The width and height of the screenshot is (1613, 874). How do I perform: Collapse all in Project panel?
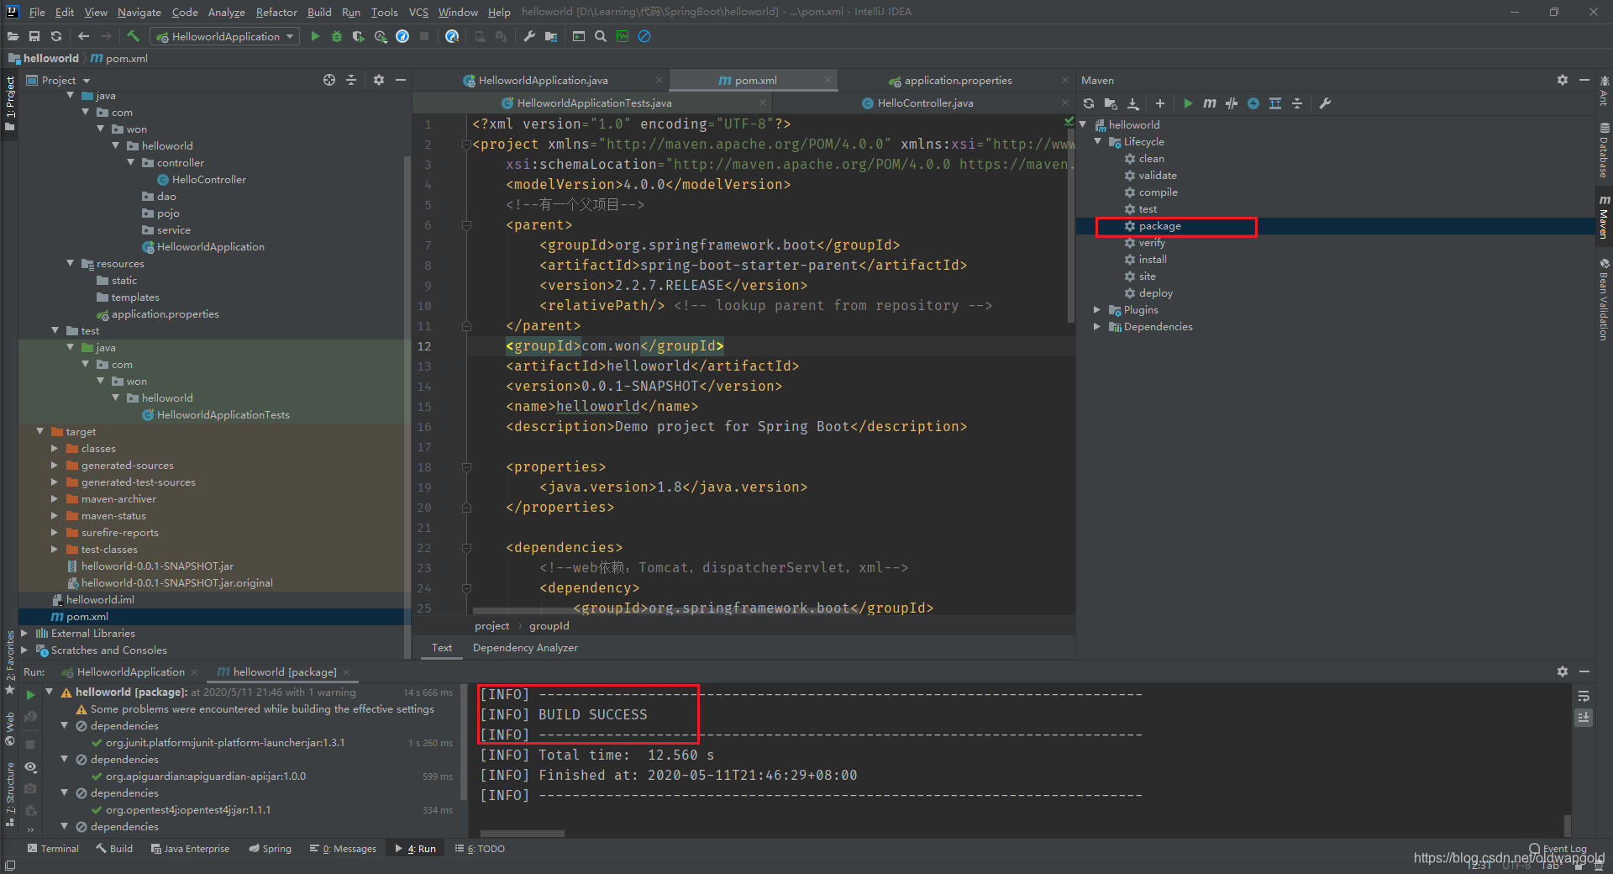[351, 80]
